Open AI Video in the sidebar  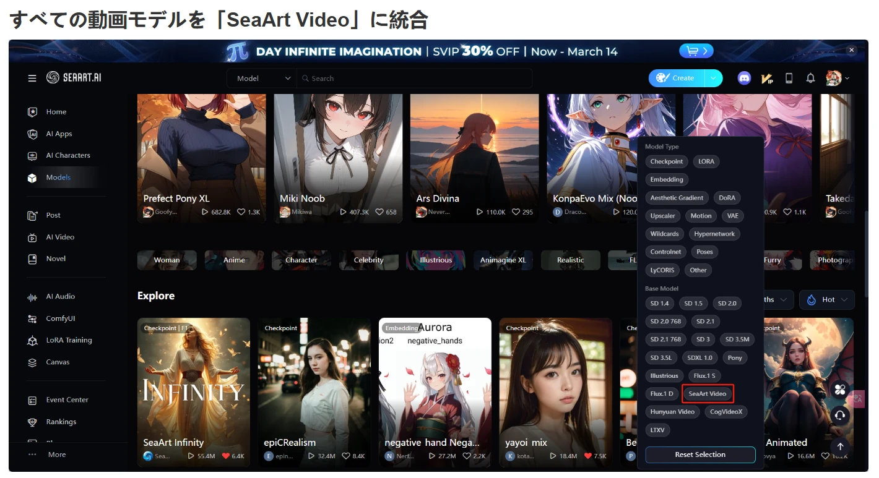(60, 237)
